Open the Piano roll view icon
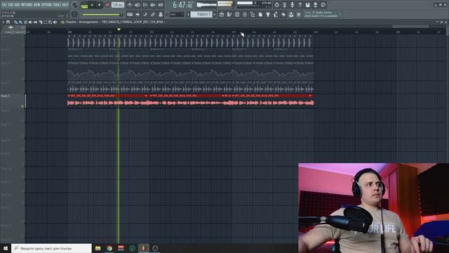Screen dimensions: 449x253 click(229, 14)
